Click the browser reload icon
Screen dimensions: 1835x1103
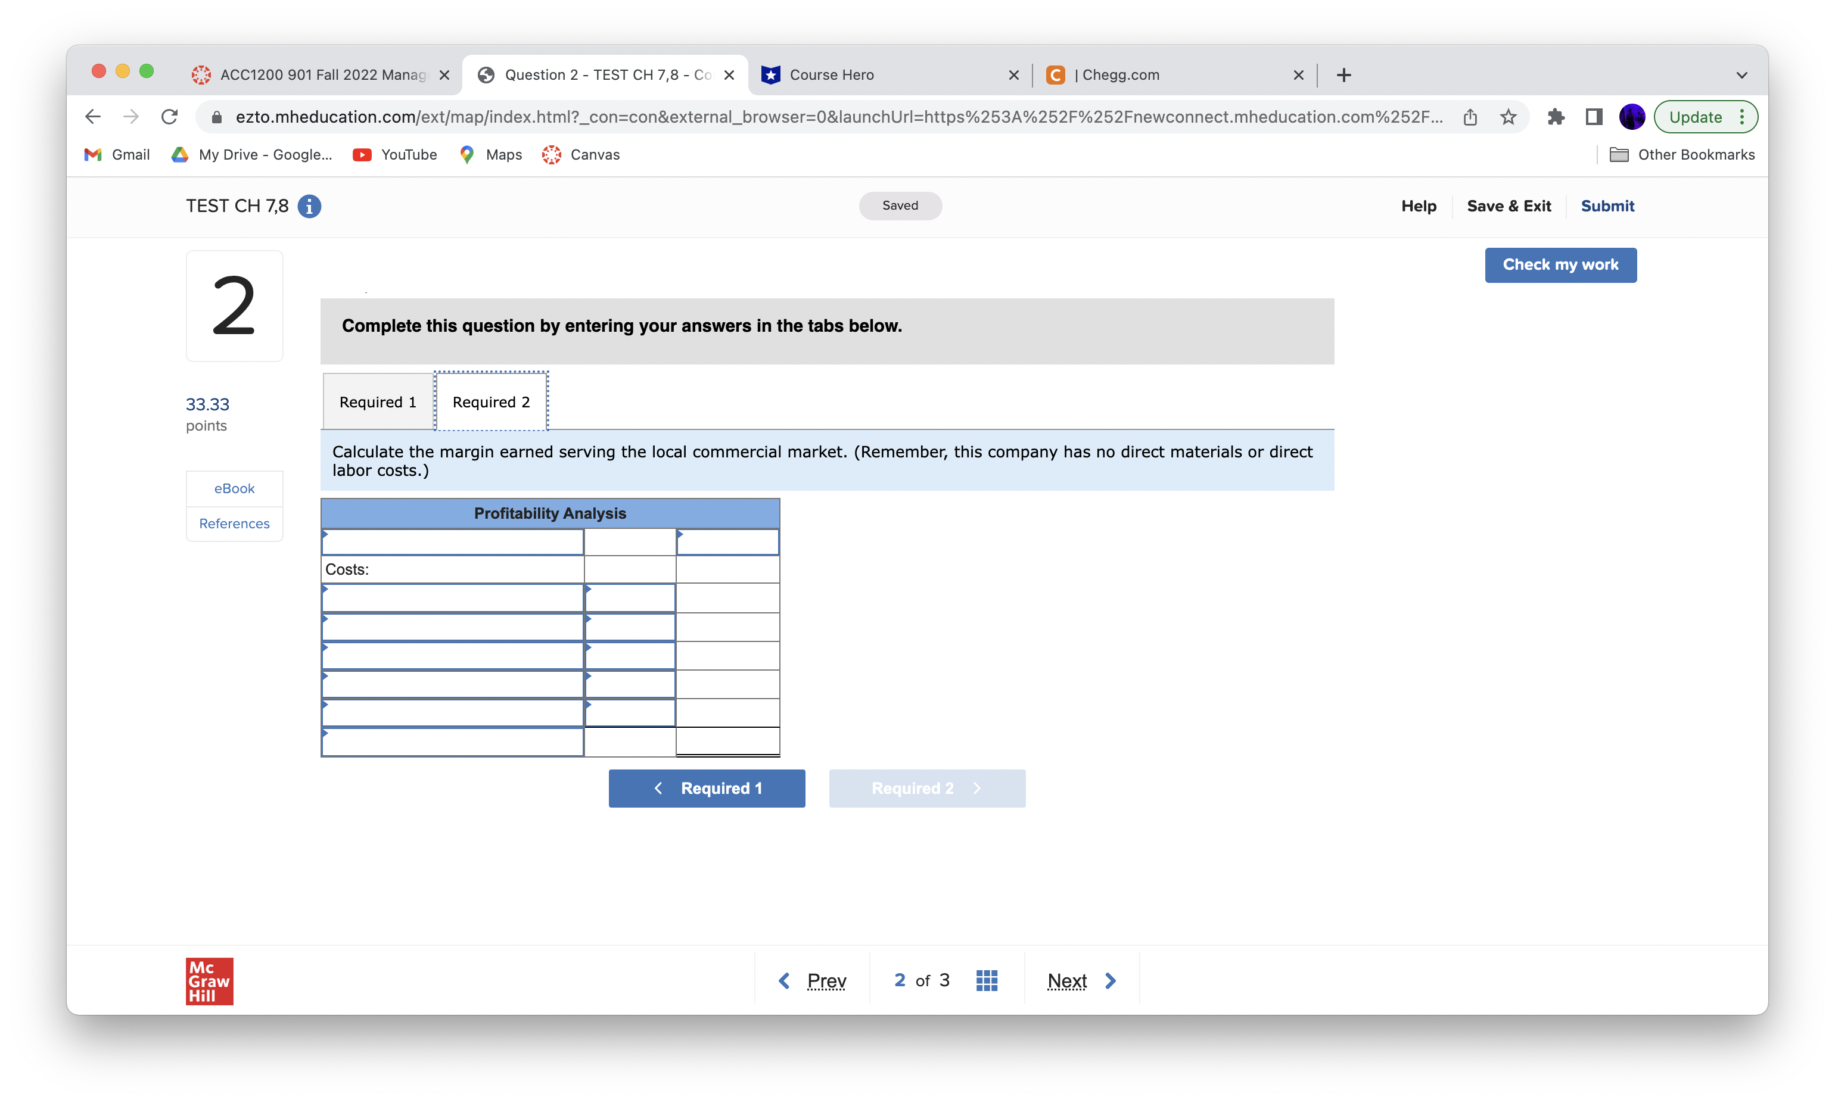tap(170, 117)
